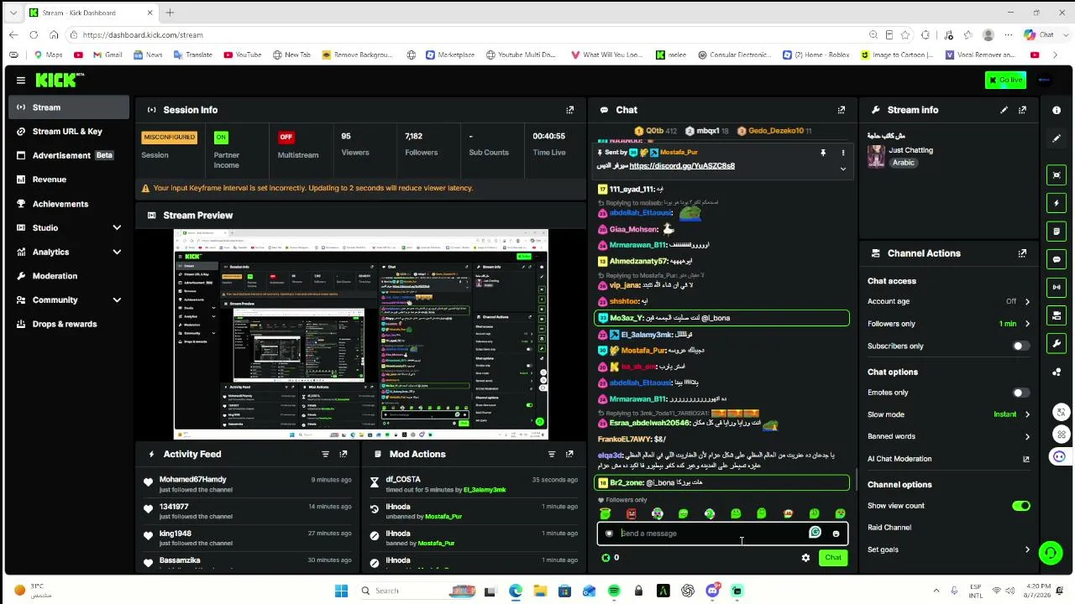Screen dimensions: 1075x604
Task: Open Set goals option
Action: [x=949, y=549]
